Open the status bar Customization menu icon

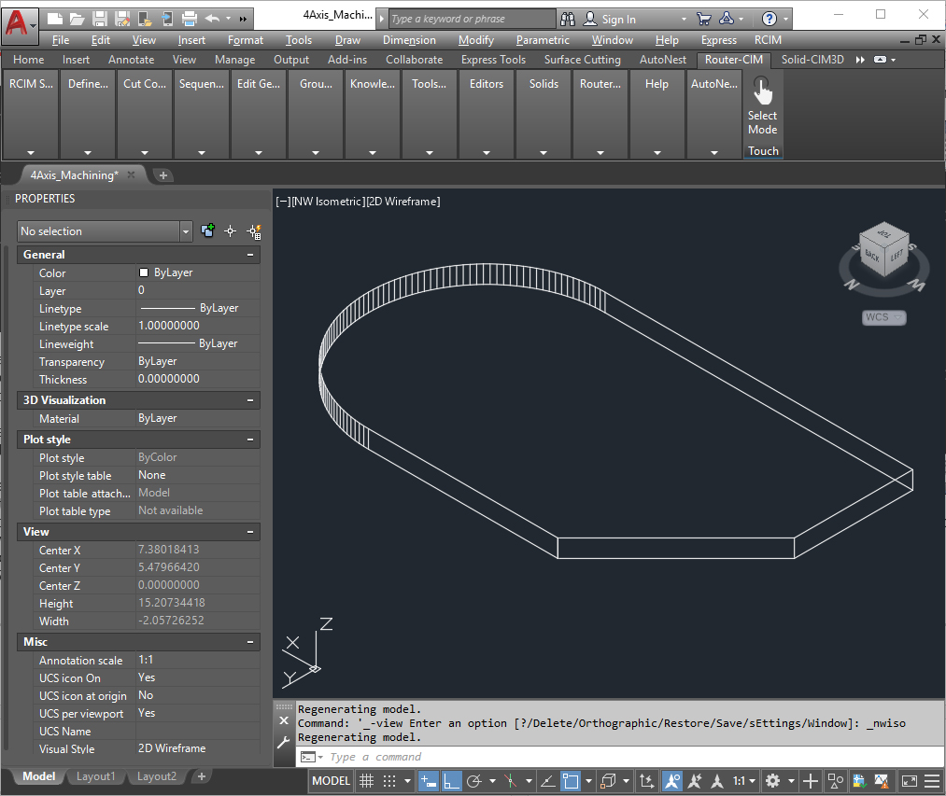931,781
